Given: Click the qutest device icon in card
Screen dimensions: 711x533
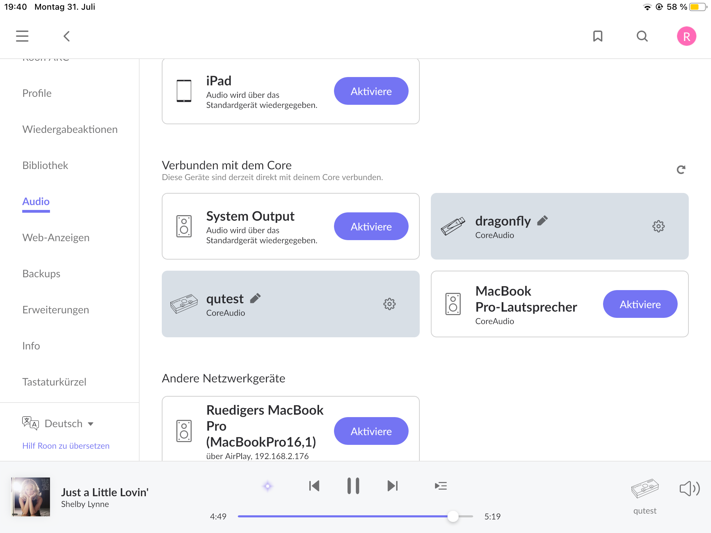Looking at the screenshot, I should (184, 304).
